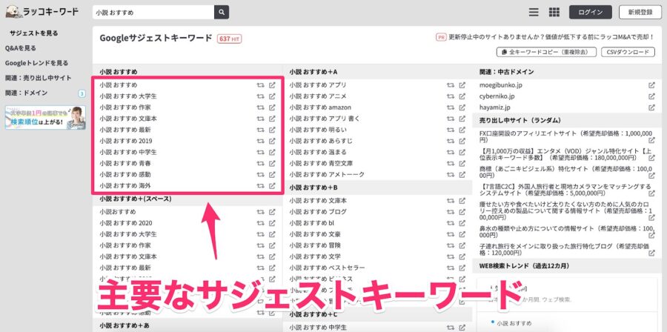Click the search magnifier button
Image resolution: width=667 pixels, height=332 pixels.
click(x=221, y=13)
